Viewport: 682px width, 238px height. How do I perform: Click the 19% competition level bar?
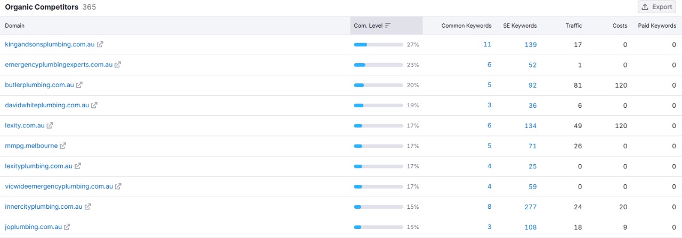click(378, 105)
